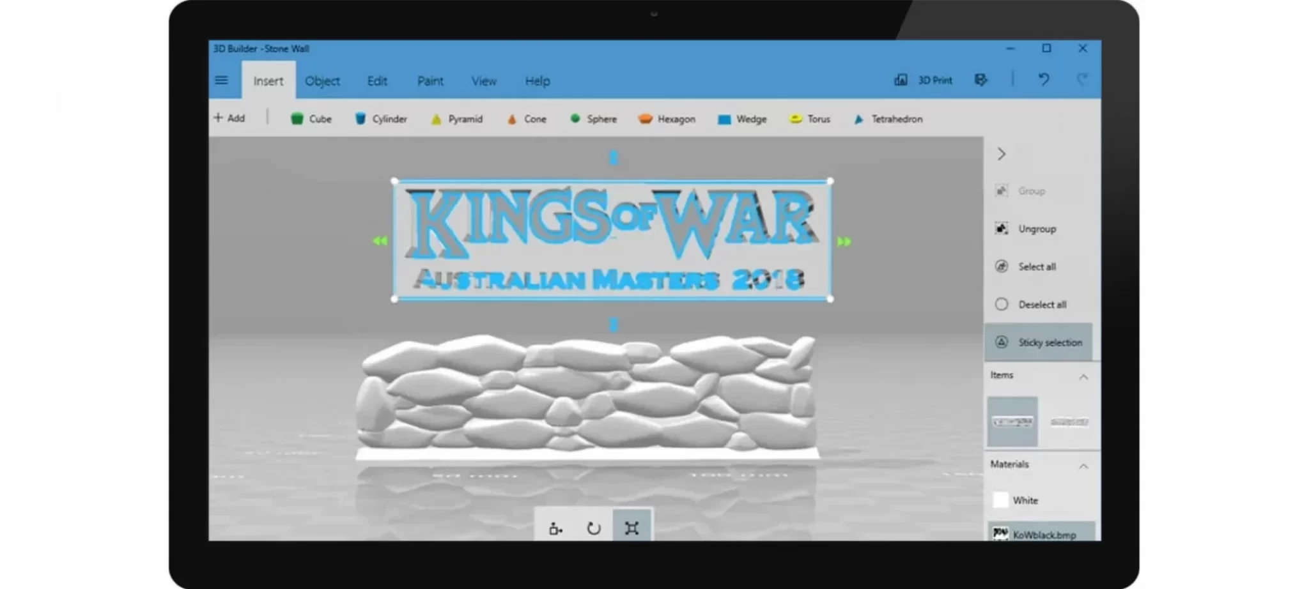The height and width of the screenshot is (589, 1309).
Task: Insert a Tetrahedron shape
Action: (x=888, y=119)
